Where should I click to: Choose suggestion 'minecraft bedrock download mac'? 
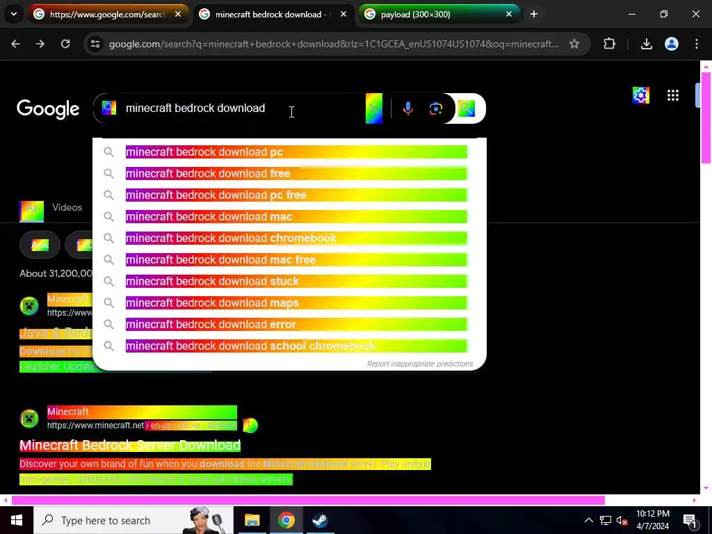[289, 217]
